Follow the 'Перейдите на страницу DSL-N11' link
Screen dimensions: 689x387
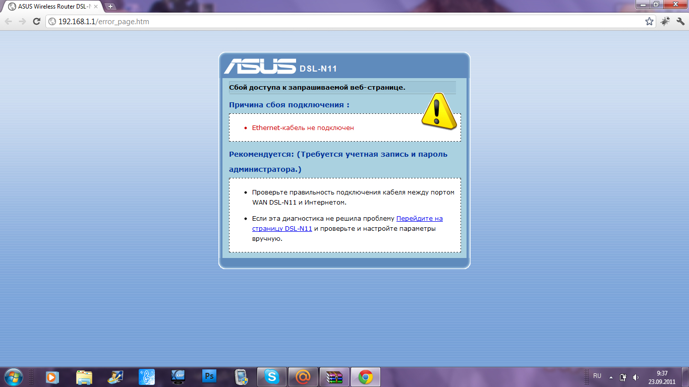tap(348, 223)
